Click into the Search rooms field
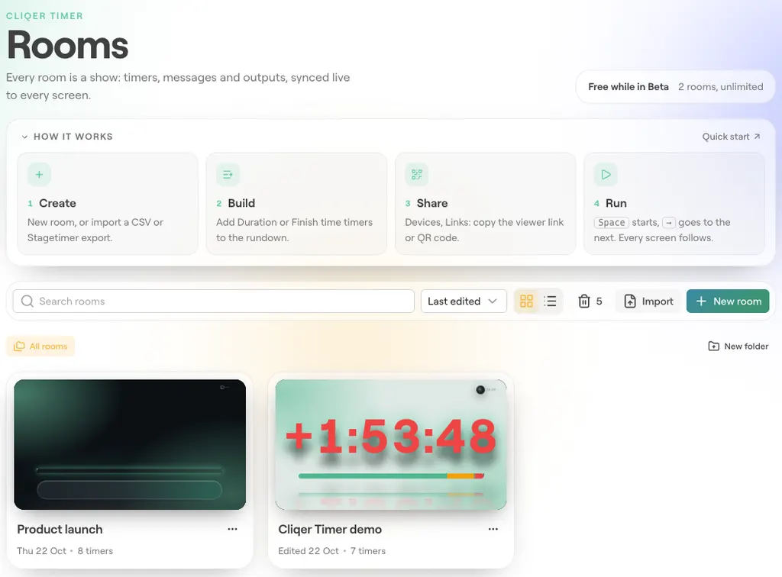 click(x=214, y=301)
